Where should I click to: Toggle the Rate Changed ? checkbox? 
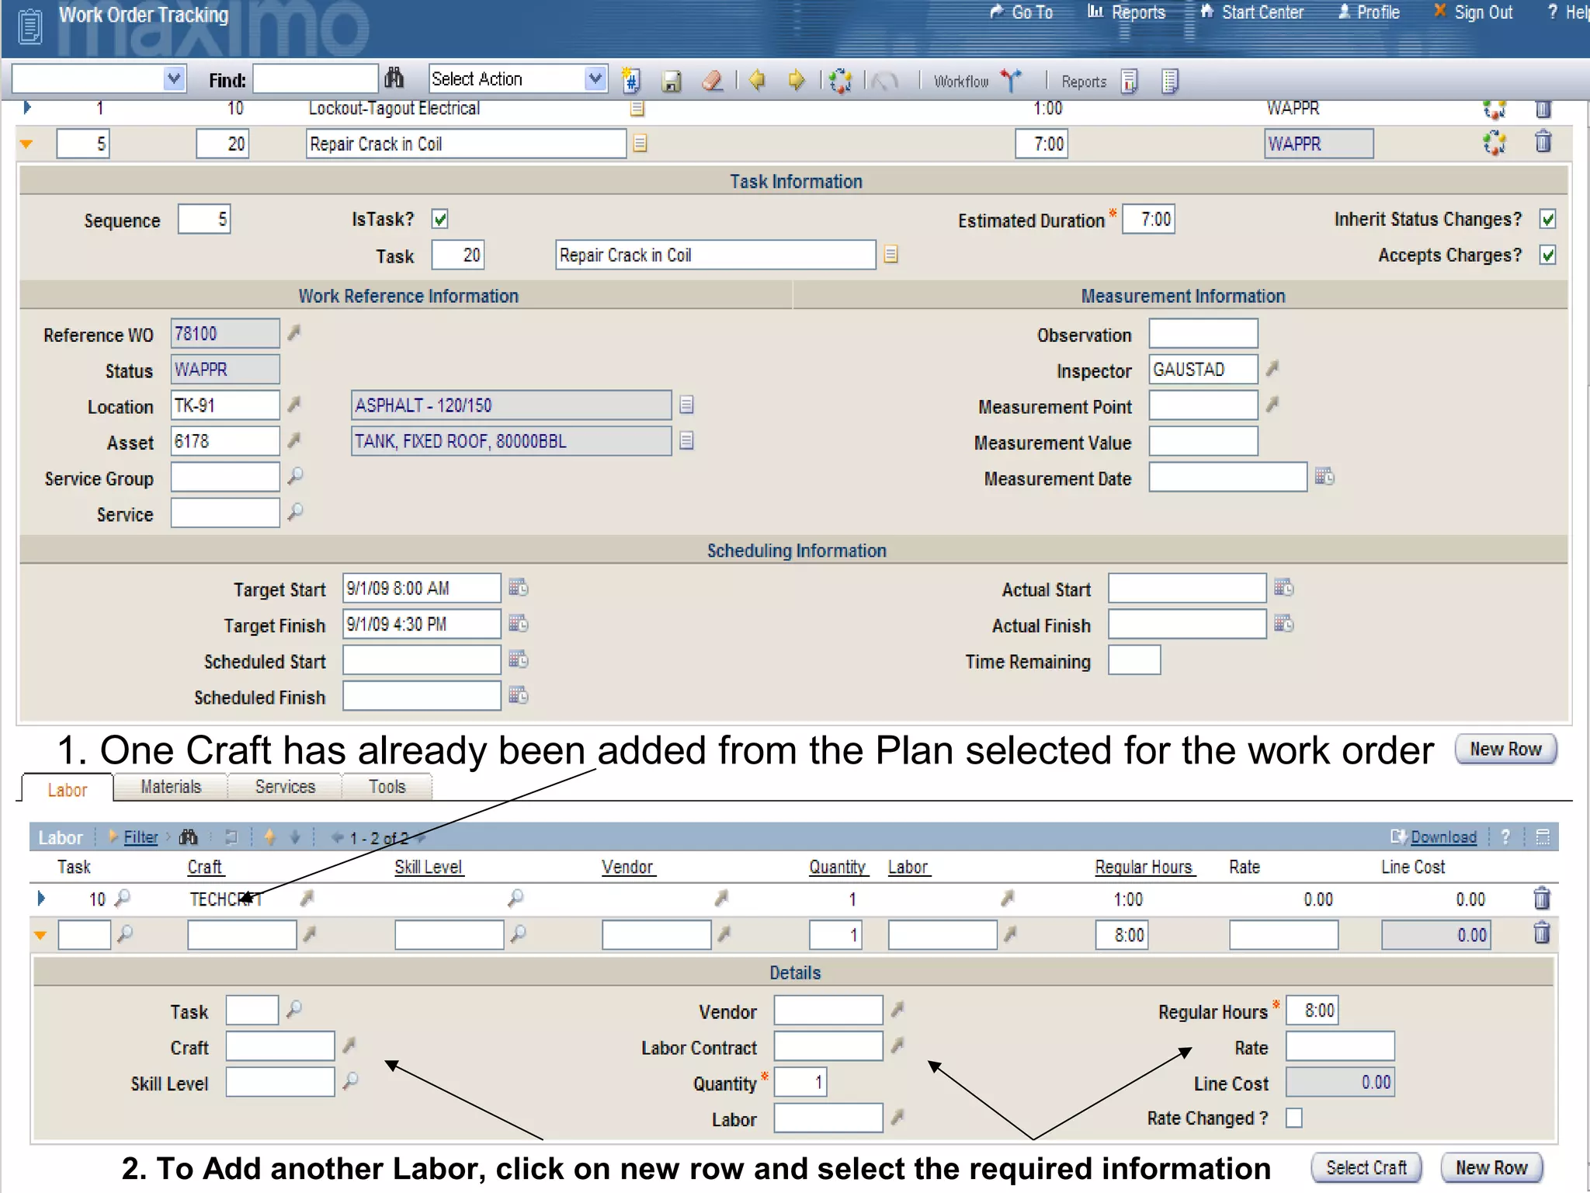click(1294, 1118)
